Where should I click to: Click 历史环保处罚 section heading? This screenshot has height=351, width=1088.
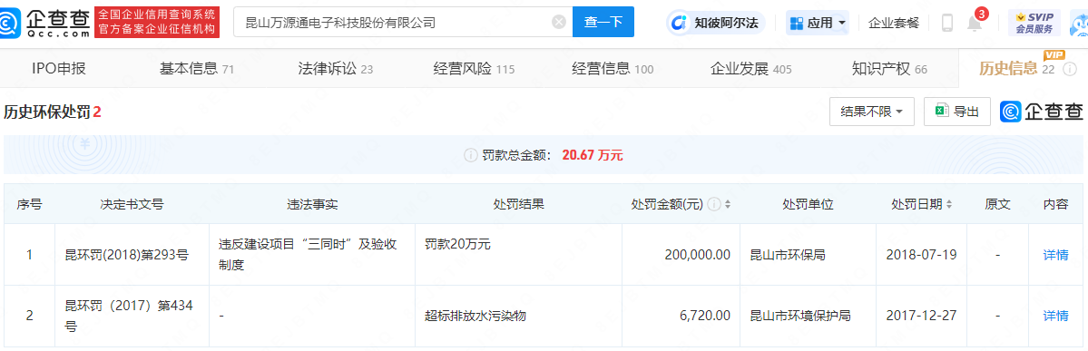pyautogui.click(x=47, y=112)
